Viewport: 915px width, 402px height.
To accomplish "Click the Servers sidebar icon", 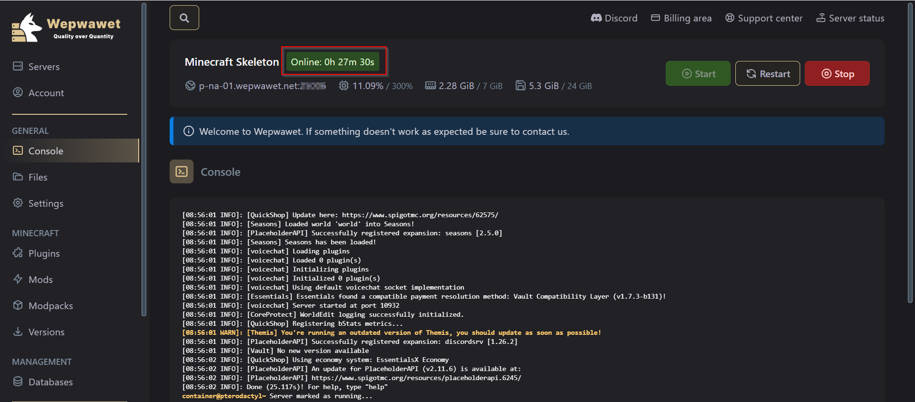I will [18, 66].
